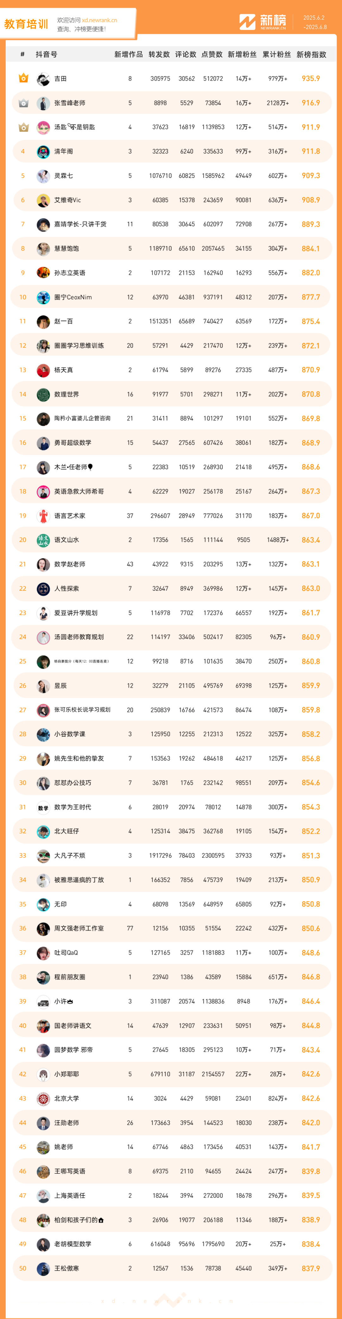
Task: Click the 累计粉丝 column header
Action: [x=276, y=54]
